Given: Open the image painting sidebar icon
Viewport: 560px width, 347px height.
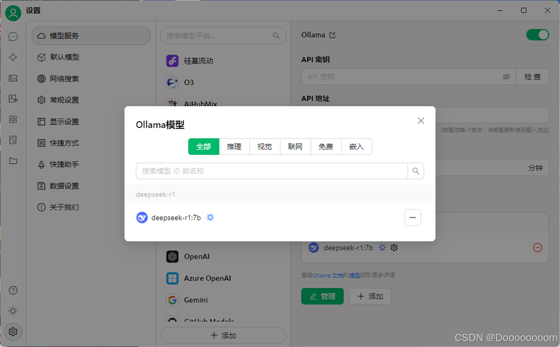Looking at the screenshot, I should (x=13, y=78).
